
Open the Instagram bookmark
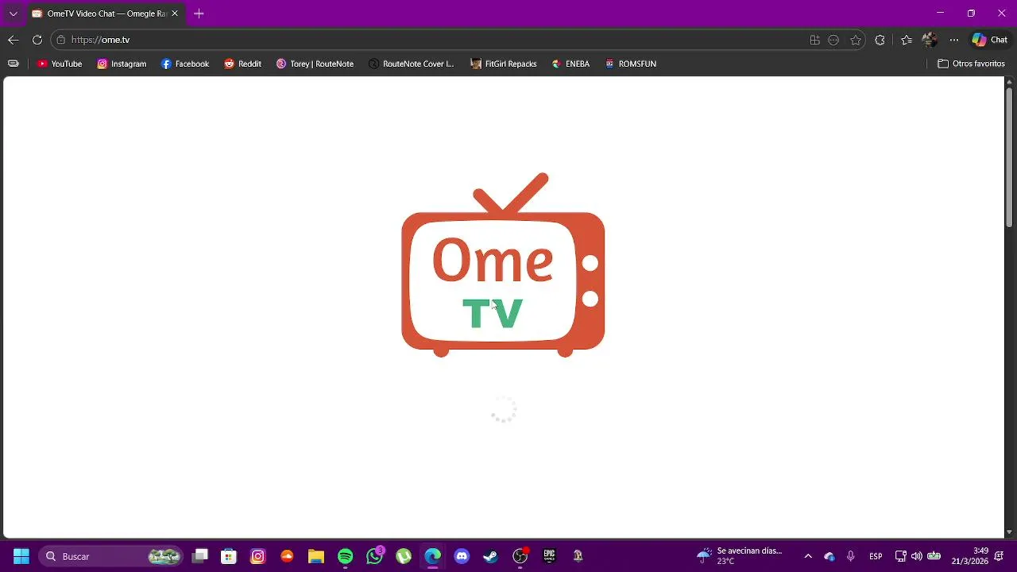coord(122,64)
